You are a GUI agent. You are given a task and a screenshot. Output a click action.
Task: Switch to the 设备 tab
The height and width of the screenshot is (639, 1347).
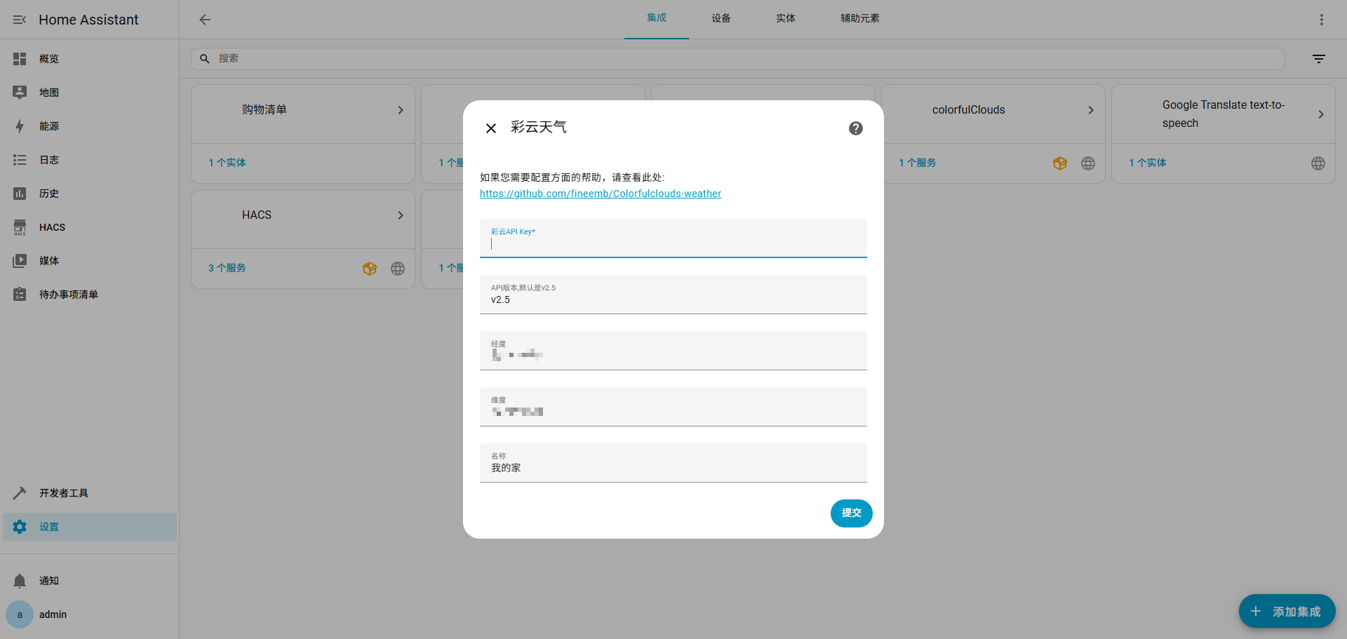pyautogui.click(x=721, y=18)
